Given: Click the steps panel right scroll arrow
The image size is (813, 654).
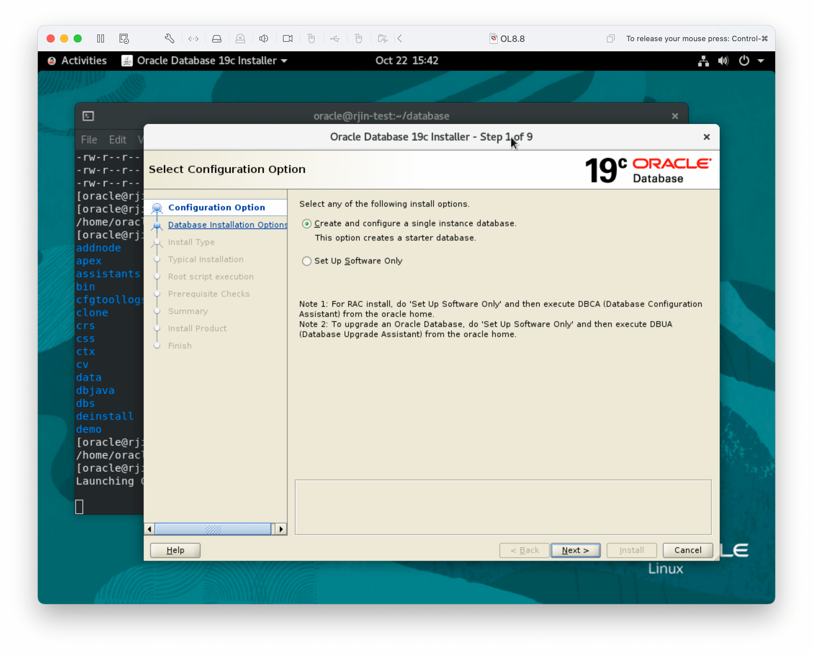Looking at the screenshot, I should pyautogui.click(x=281, y=529).
